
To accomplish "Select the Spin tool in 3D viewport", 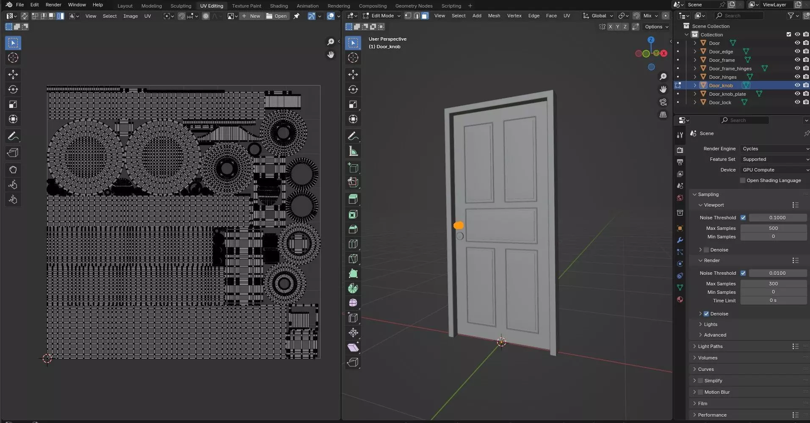I will tap(353, 288).
